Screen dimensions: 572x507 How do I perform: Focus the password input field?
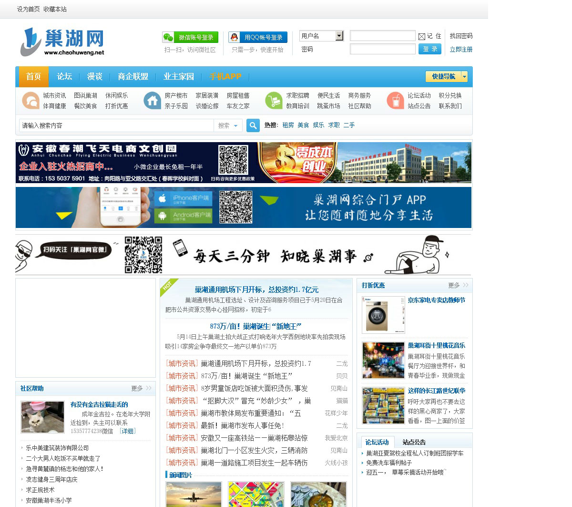(x=383, y=49)
